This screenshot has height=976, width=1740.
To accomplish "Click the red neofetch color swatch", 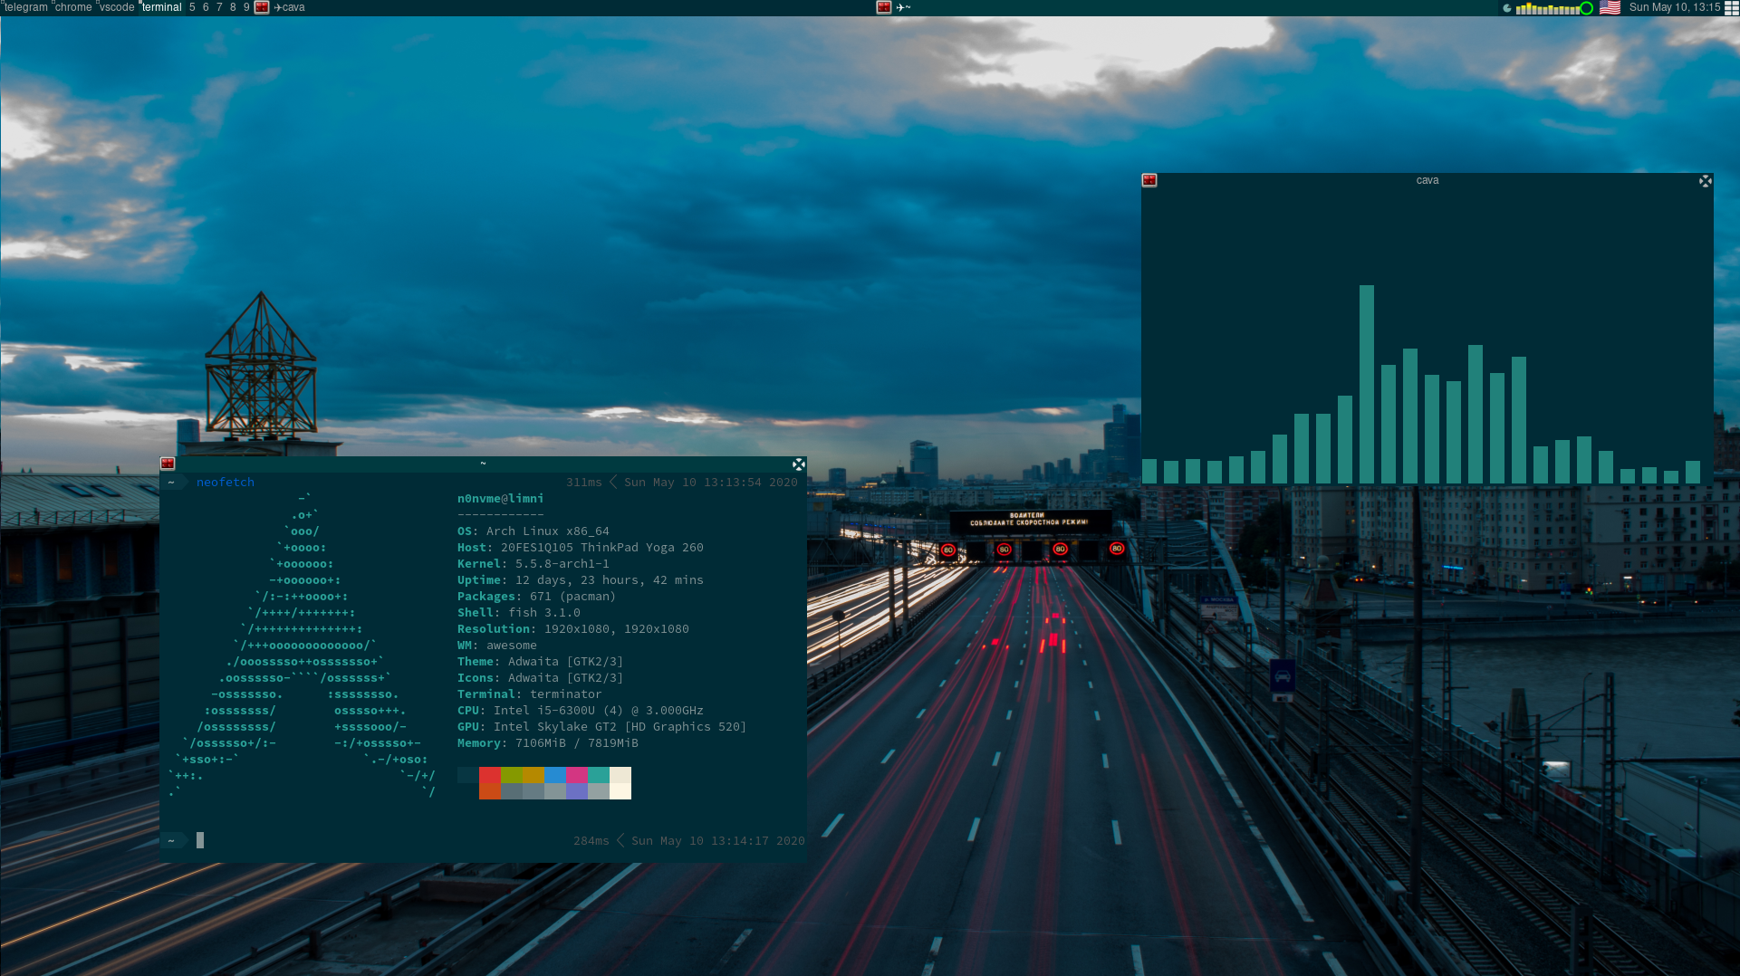I will coord(490,775).
